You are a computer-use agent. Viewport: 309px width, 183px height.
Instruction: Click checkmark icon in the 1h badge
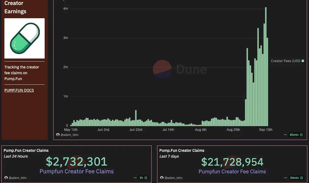pyautogui.click(x=146, y=178)
